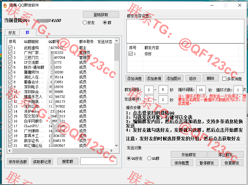Uncheck message 1 你好 checkbox
This screenshot has height=185, width=248.
(131, 54)
